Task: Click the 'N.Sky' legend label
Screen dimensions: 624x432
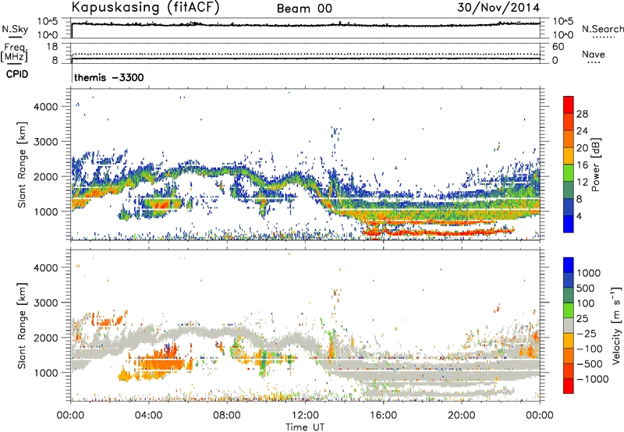Action: tap(15, 29)
